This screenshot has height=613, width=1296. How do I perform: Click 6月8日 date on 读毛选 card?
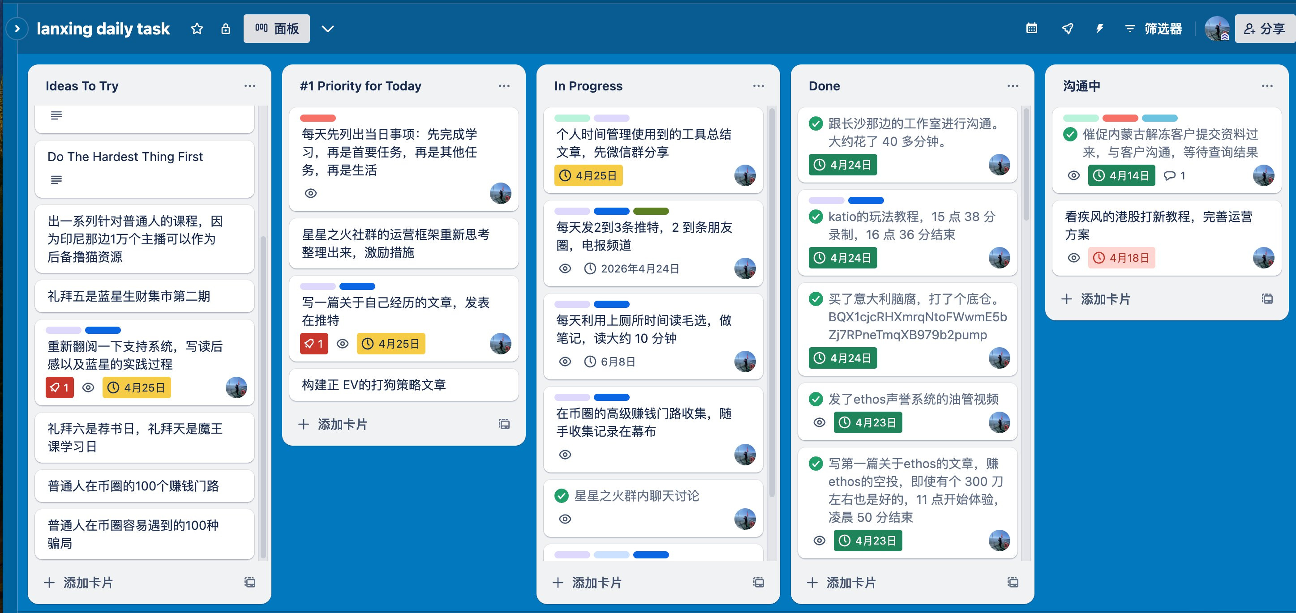[x=610, y=362]
